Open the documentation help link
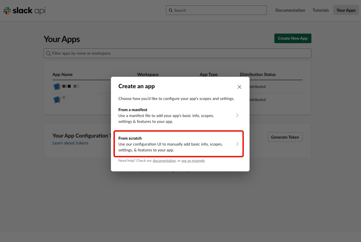Image resolution: width=361 pixels, height=242 pixels. coord(164,161)
